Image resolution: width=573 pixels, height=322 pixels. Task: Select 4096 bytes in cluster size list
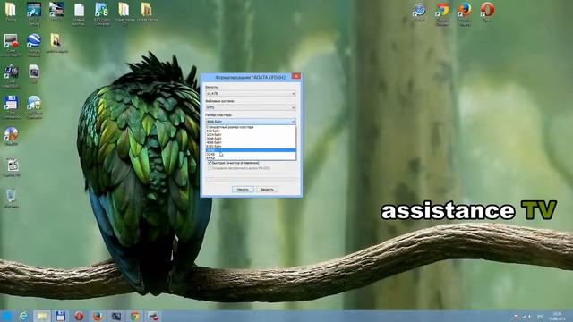[x=251, y=142]
